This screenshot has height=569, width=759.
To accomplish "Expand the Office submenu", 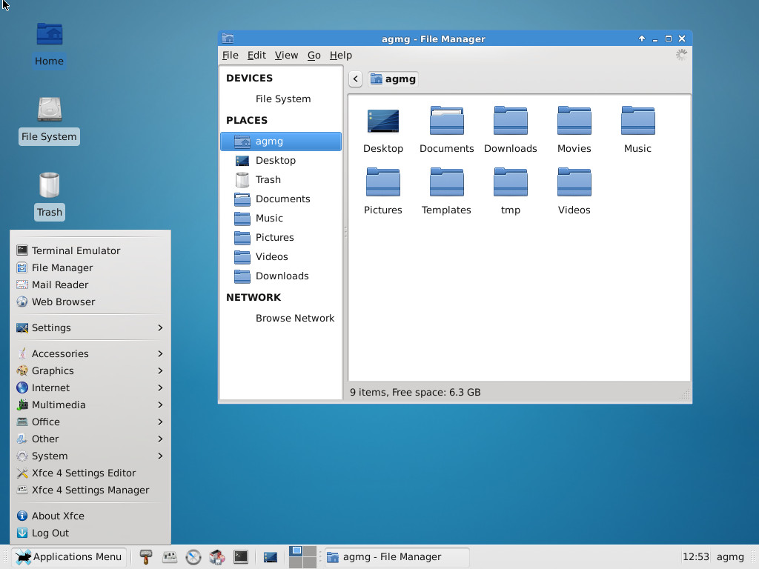I will (90, 422).
